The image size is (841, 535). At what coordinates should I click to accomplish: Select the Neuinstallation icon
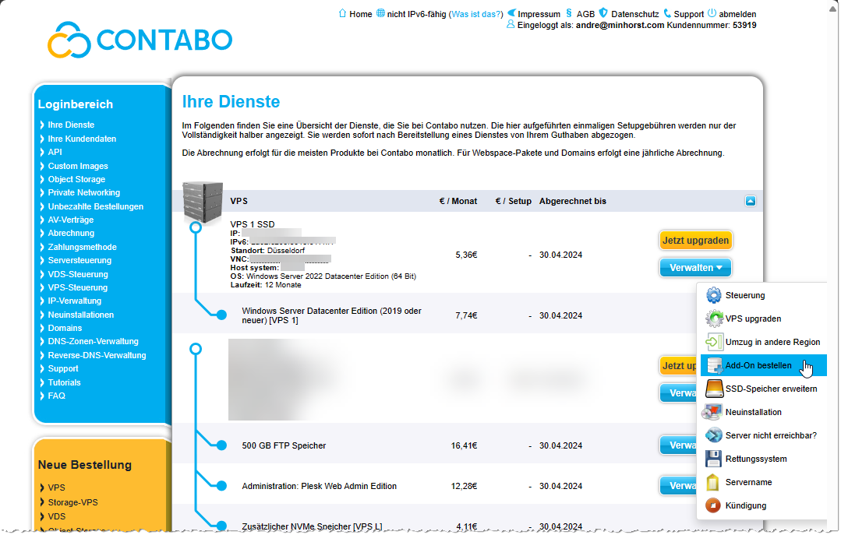(712, 412)
